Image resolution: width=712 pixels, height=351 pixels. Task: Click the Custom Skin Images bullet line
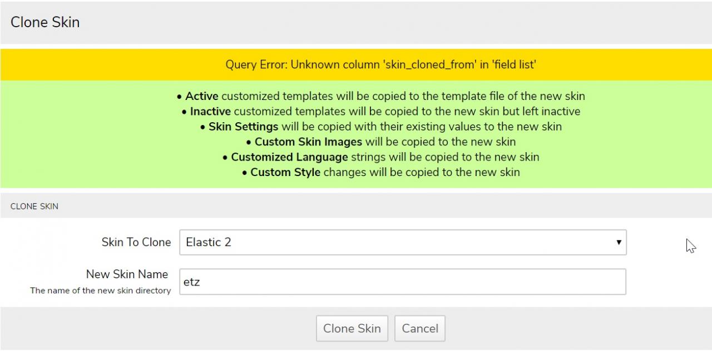pyautogui.click(x=381, y=142)
